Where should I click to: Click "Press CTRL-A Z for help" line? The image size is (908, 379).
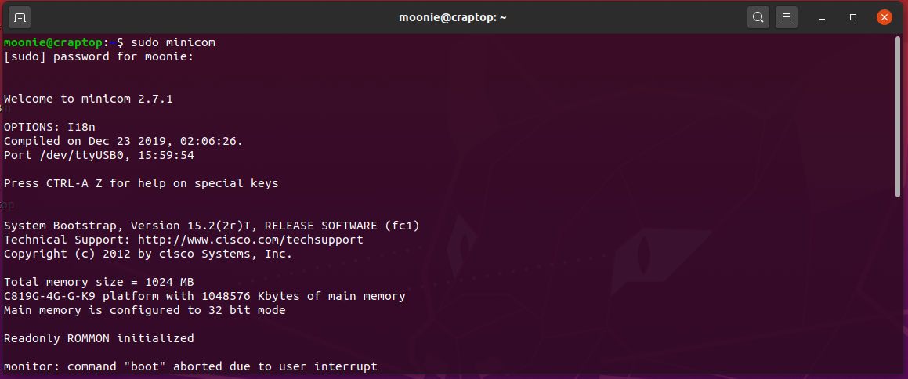[141, 183]
